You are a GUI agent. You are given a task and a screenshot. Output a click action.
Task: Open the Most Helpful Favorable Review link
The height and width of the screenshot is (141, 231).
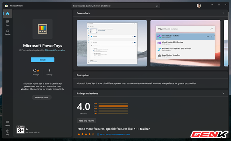pos(115,135)
